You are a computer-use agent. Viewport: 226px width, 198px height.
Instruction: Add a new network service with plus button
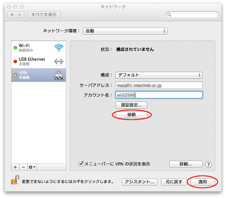click(15, 166)
